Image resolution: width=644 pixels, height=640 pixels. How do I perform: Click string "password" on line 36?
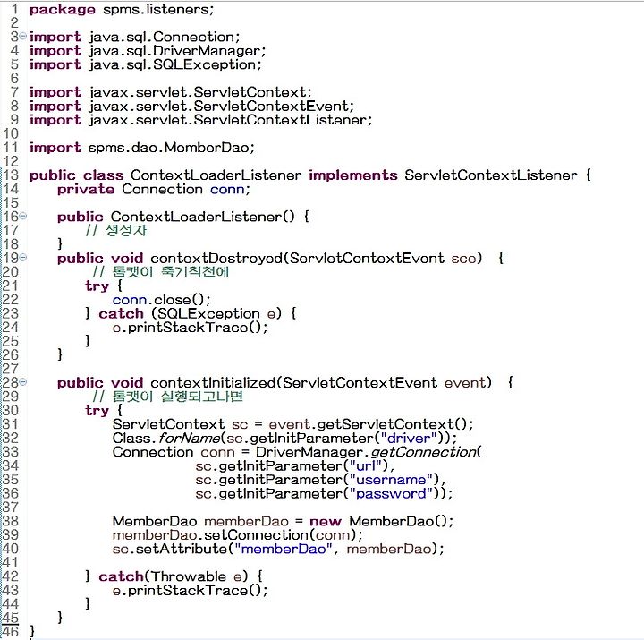[391, 494]
